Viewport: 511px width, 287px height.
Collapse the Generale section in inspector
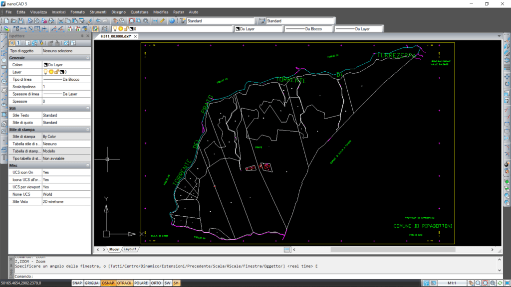pos(87,58)
